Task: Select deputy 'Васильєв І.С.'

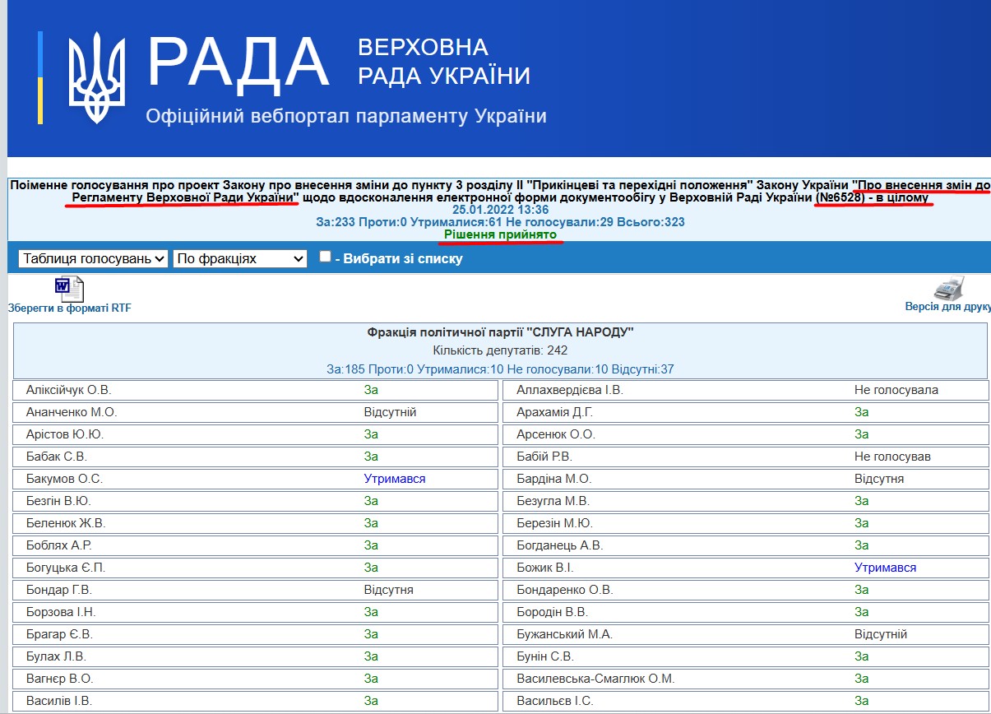Action: click(x=555, y=701)
